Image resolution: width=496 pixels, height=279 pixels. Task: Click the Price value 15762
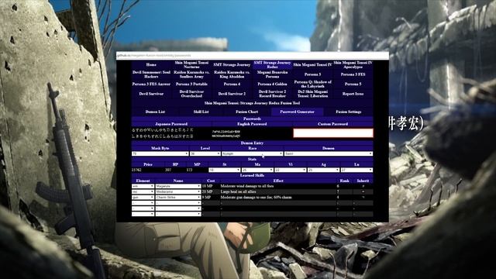click(x=136, y=170)
